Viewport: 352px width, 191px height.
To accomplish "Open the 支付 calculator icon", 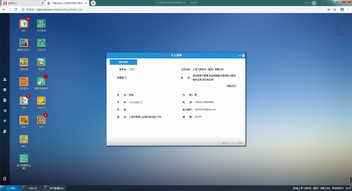I will coord(41,120).
